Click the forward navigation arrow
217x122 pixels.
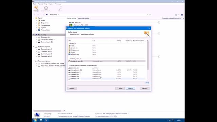[x=38, y=15]
